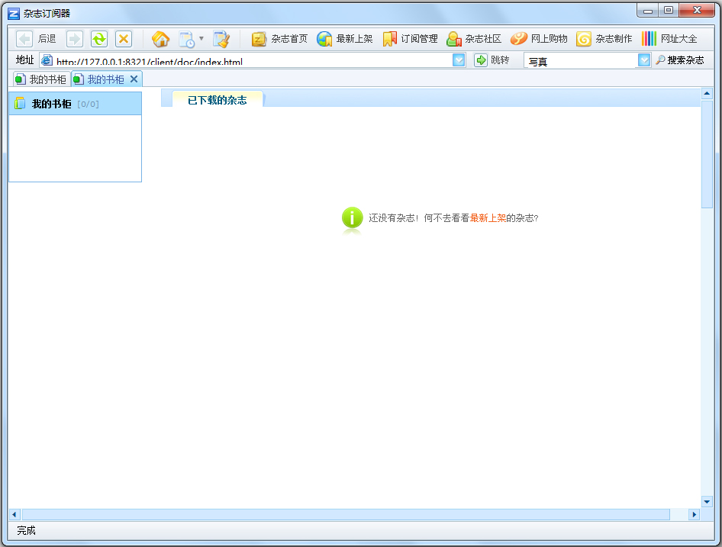Click the vertical scrollbar up arrow
Viewport: 722px width, 547px height.
[707, 94]
